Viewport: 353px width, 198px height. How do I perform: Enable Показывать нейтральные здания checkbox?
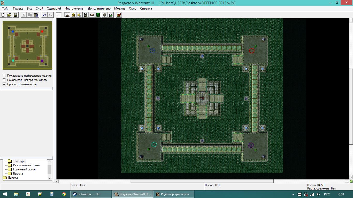pos(4,76)
